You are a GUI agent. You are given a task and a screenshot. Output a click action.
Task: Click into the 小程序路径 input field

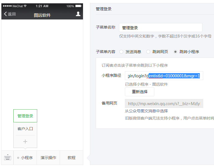coord(164,76)
